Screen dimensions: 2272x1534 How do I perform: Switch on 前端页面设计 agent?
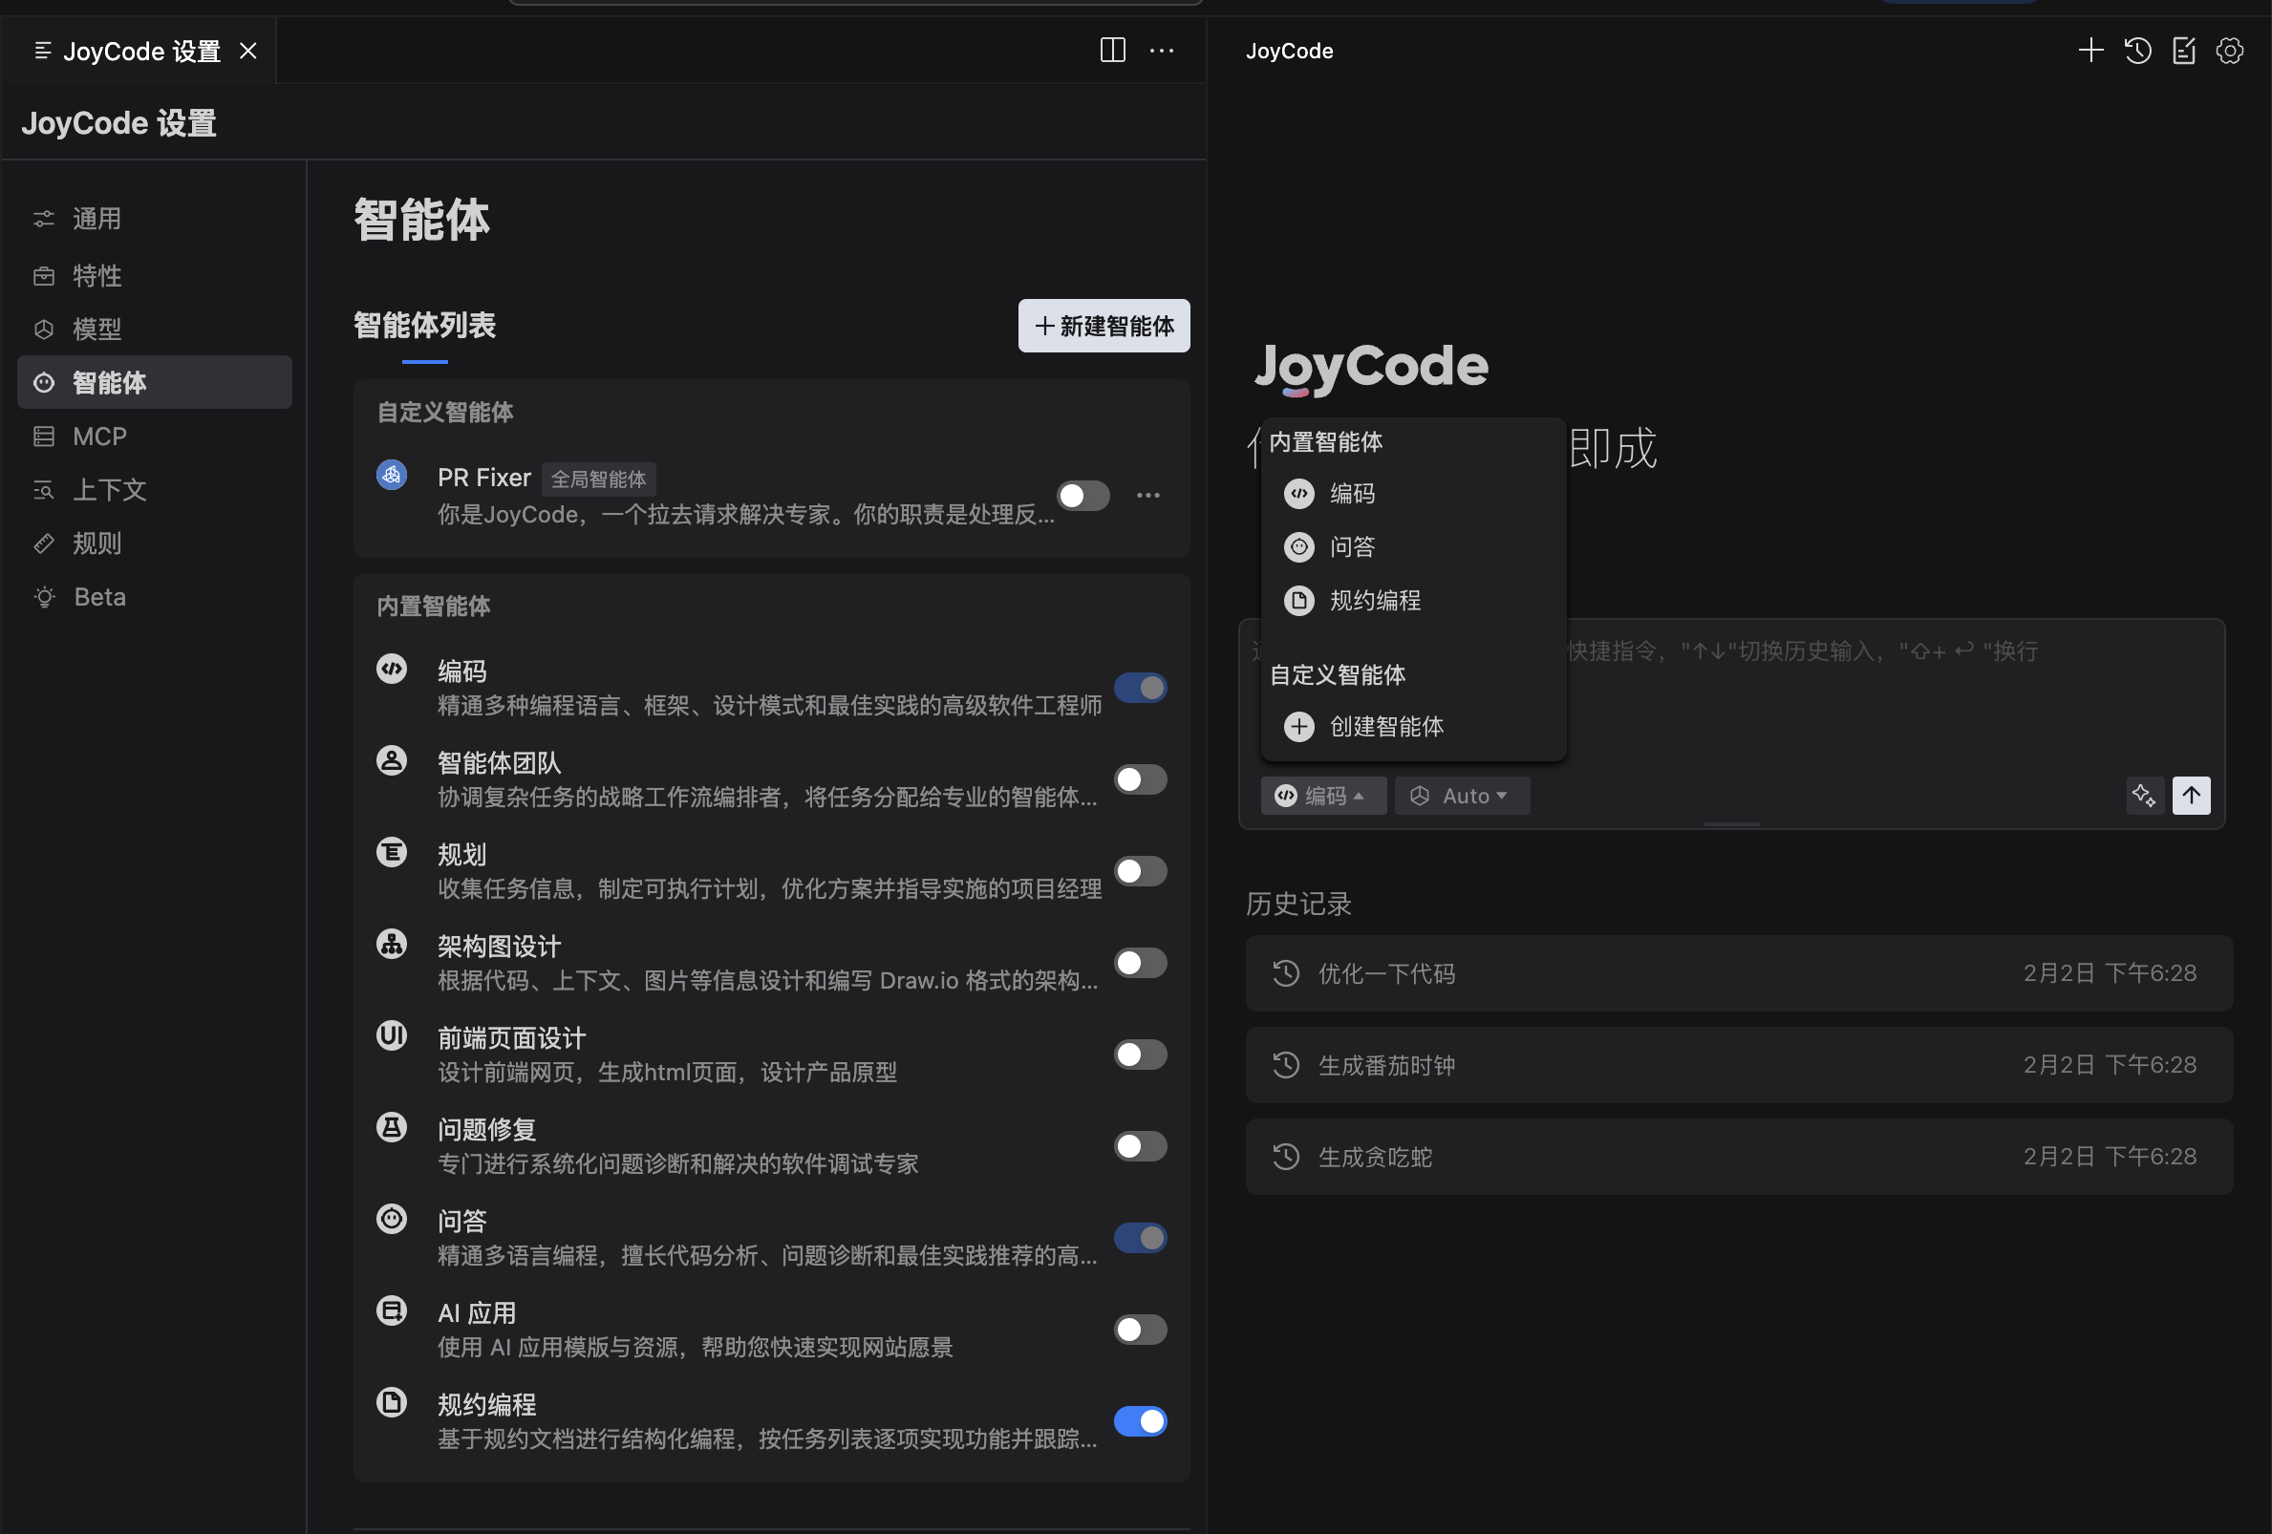click(x=1140, y=1055)
